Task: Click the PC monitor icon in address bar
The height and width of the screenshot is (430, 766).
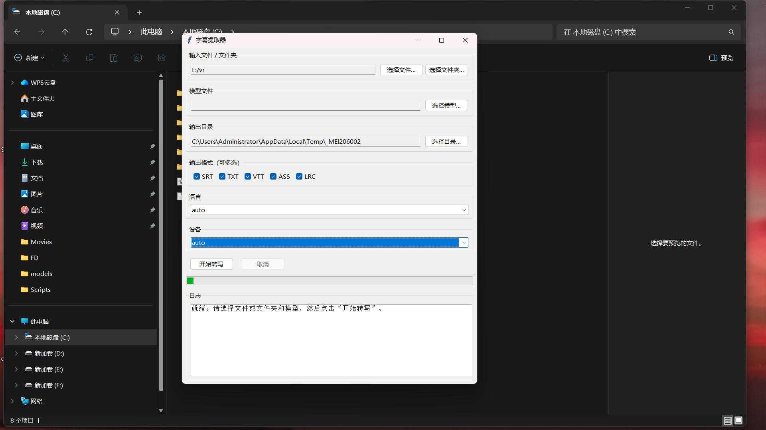Action: pos(115,31)
